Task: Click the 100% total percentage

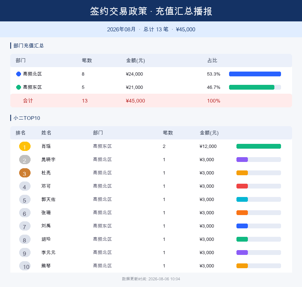Action: [213, 101]
